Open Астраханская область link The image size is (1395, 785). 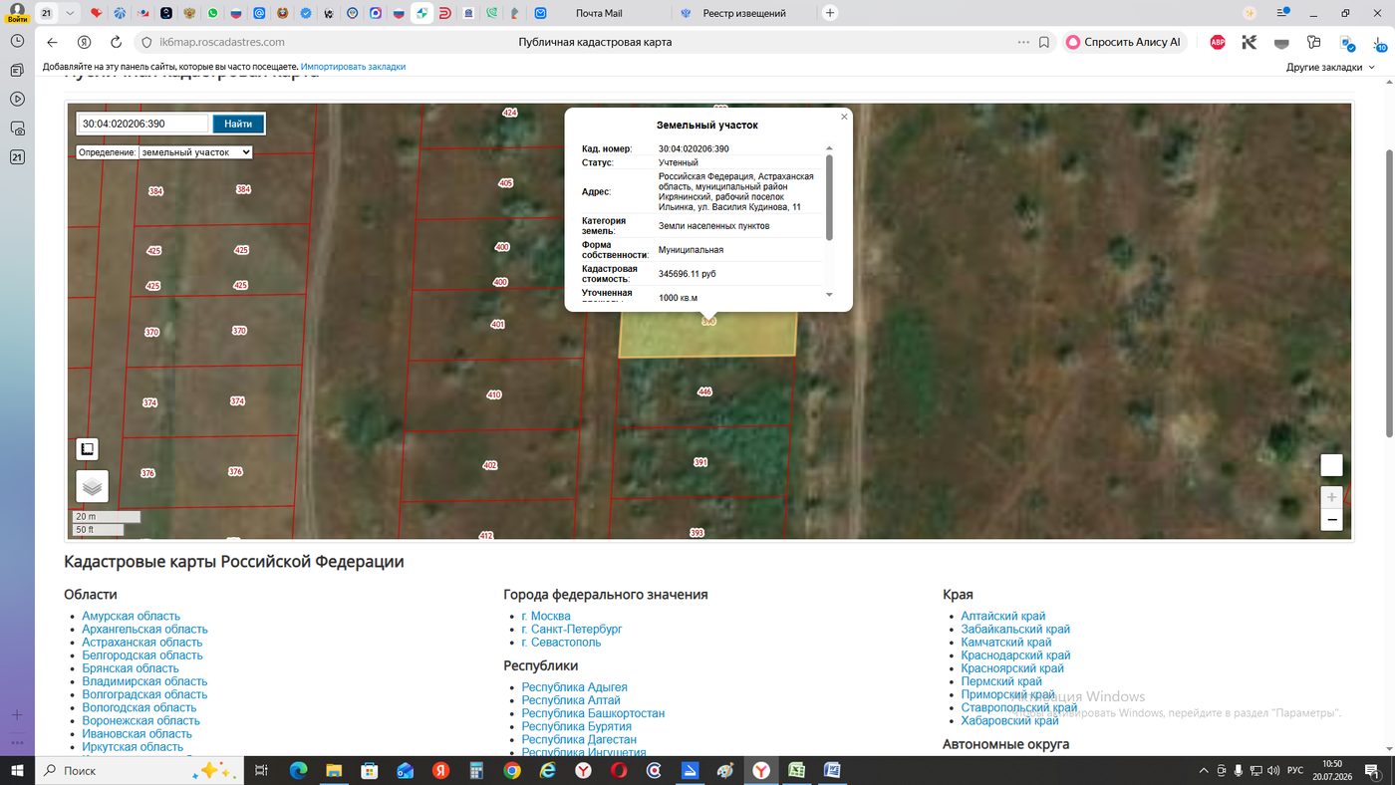[x=141, y=643]
